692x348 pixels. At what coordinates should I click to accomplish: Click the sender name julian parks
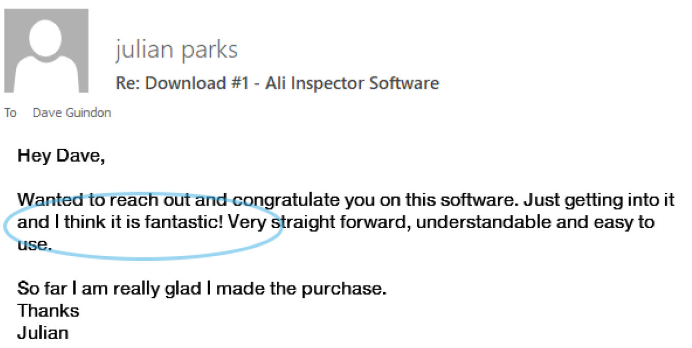coord(176,50)
